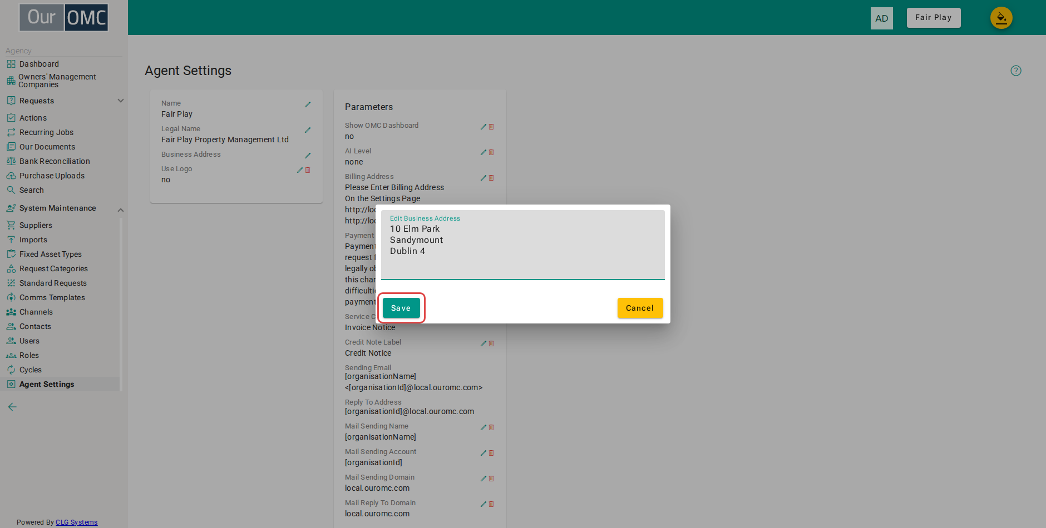Delete the Credit Note Label parameter
The image size is (1046, 528).
491,343
